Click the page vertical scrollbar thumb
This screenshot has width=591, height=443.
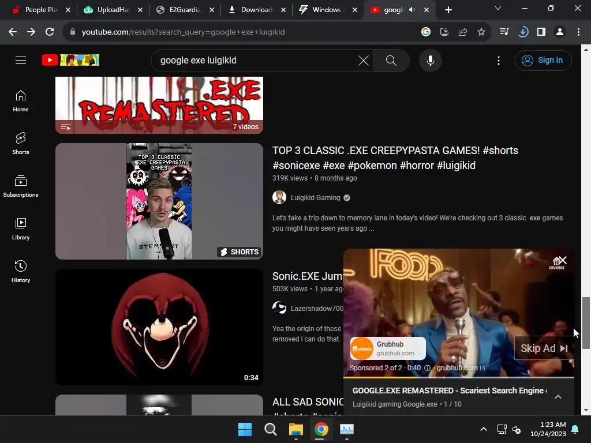click(586, 323)
